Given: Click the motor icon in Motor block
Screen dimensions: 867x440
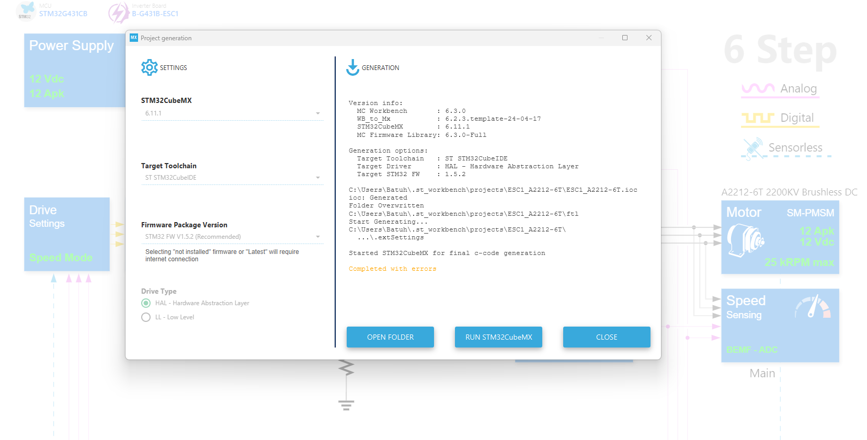Looking at the screenshot, I should (x=746, y=240).
